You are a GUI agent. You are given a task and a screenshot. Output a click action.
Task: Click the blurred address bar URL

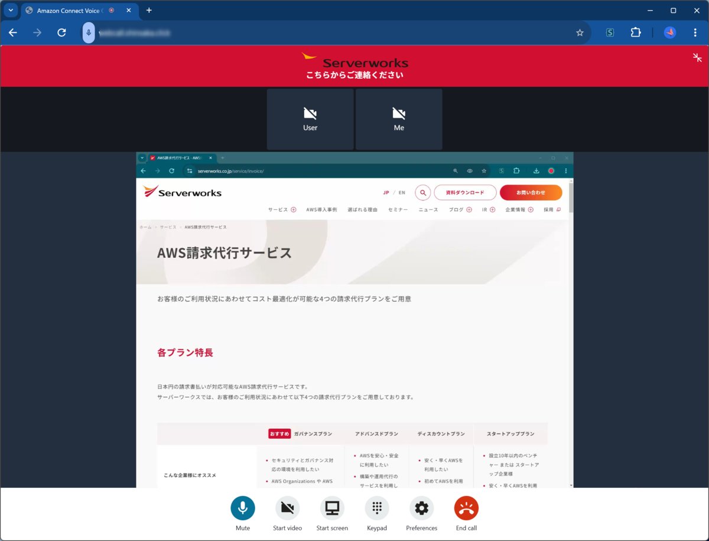(134, 33)
